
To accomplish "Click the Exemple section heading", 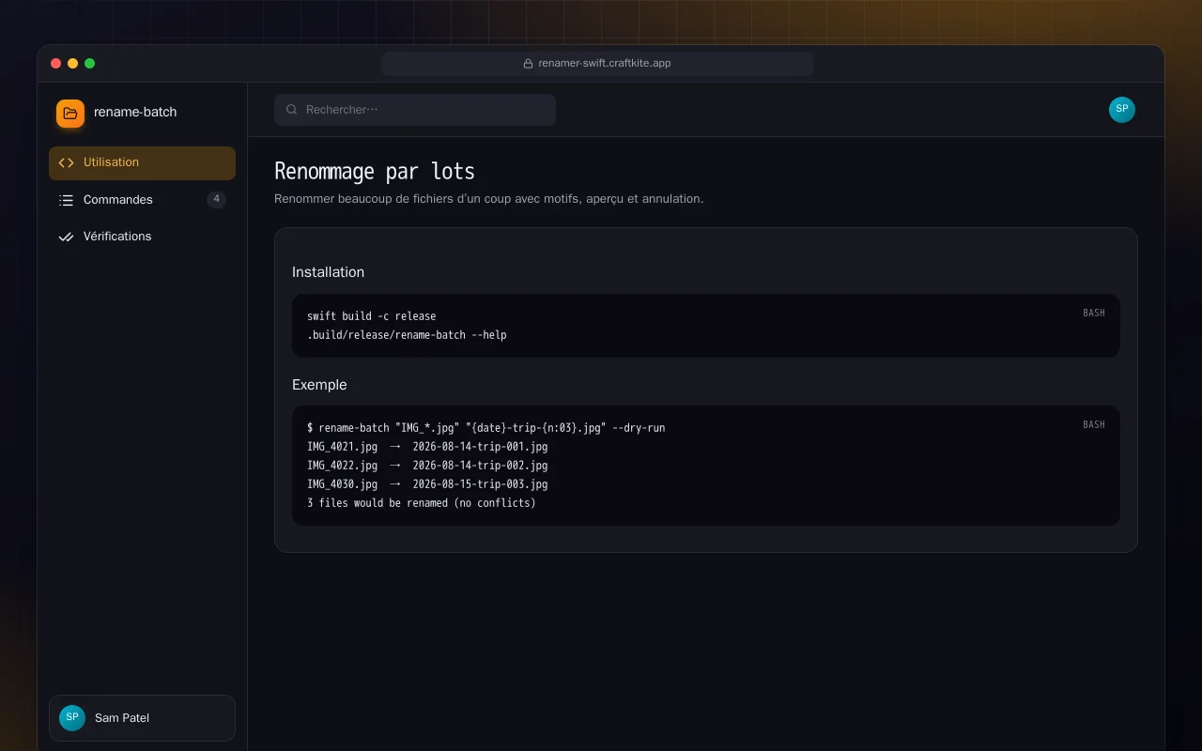I will [319, 385].
